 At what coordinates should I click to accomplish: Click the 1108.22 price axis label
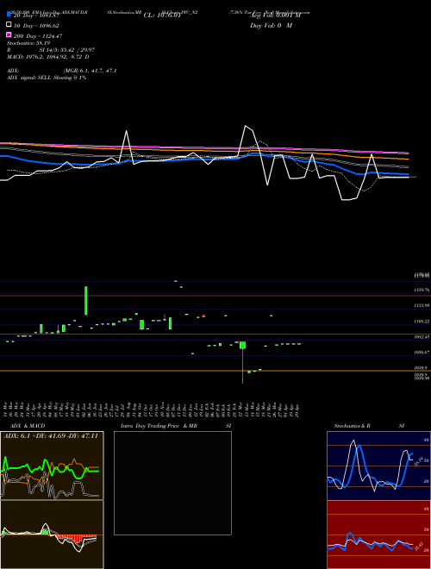click(x=422, y=322)
